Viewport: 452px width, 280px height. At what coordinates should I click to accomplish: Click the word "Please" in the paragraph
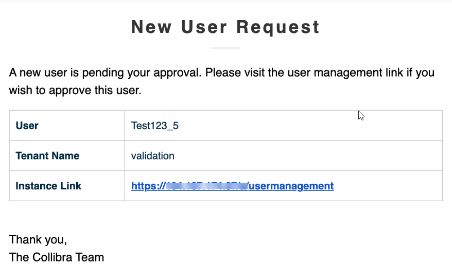[x=221, y=73]
